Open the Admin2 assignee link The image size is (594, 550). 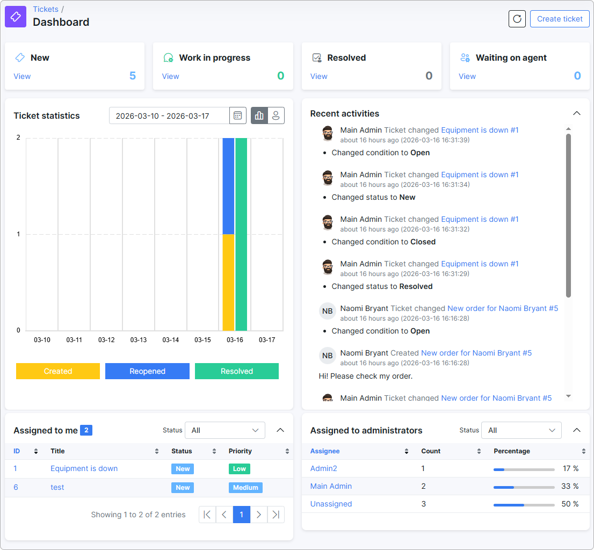tap(323, 468)
